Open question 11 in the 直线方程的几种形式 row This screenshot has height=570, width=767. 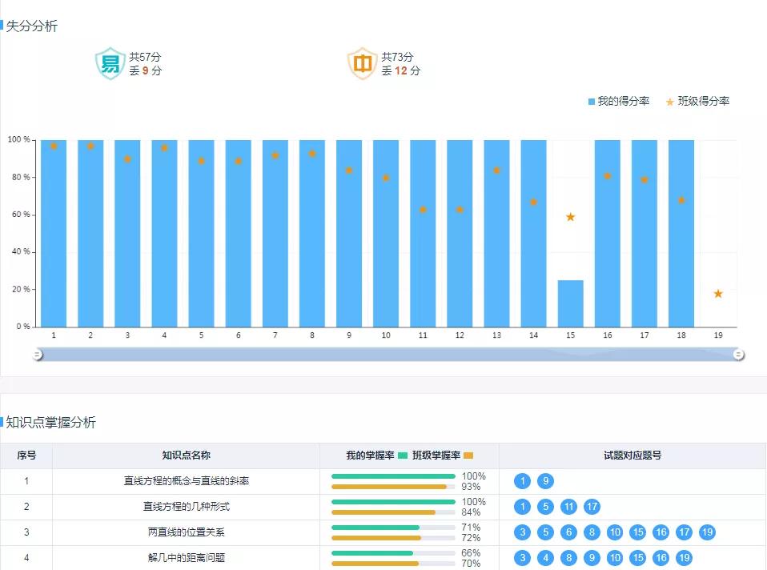pos(568,507)
